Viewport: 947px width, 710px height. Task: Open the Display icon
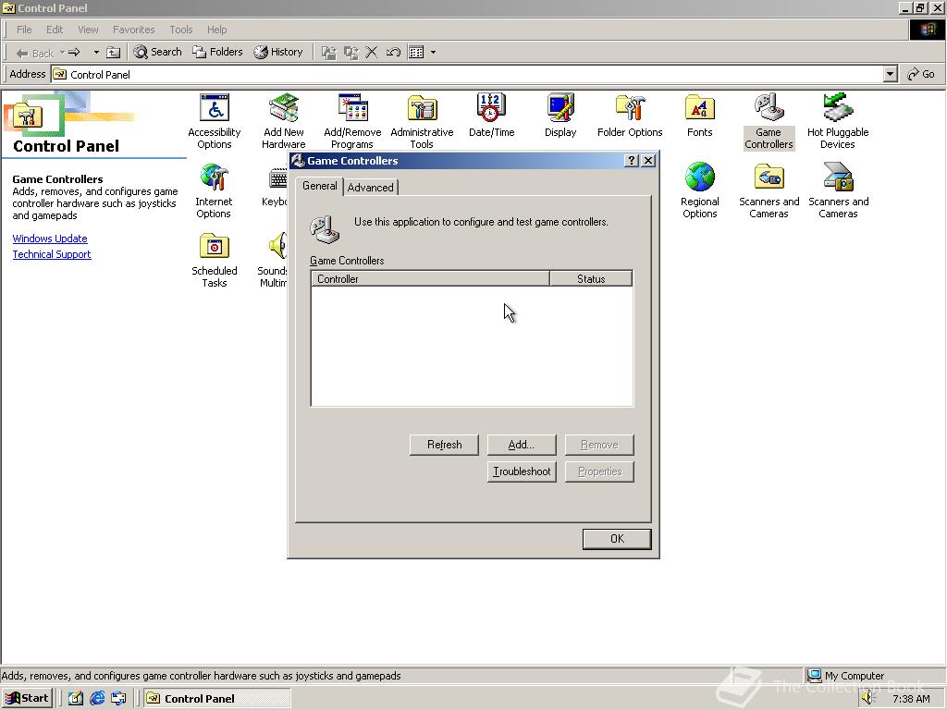(560, 115)
